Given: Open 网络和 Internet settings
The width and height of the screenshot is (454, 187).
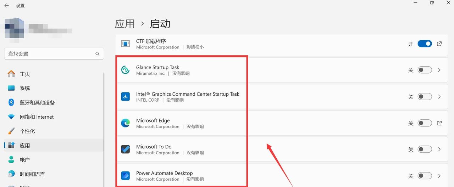Looking at the screenshot, I should (x=54, y=117).
